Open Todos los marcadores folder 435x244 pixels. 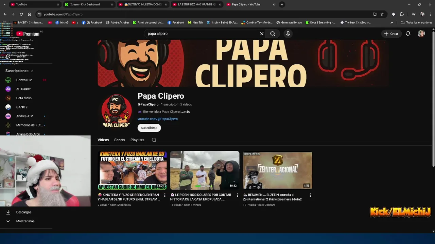click(416, 23)
